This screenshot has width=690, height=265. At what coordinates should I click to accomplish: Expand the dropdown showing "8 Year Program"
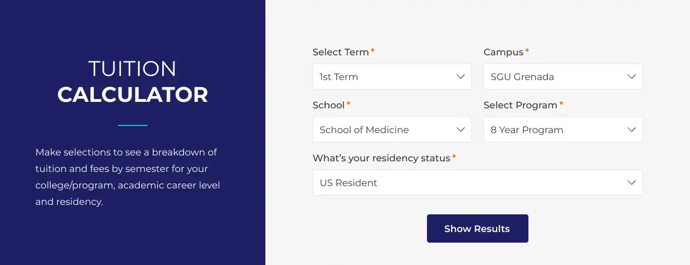point(554,130)
